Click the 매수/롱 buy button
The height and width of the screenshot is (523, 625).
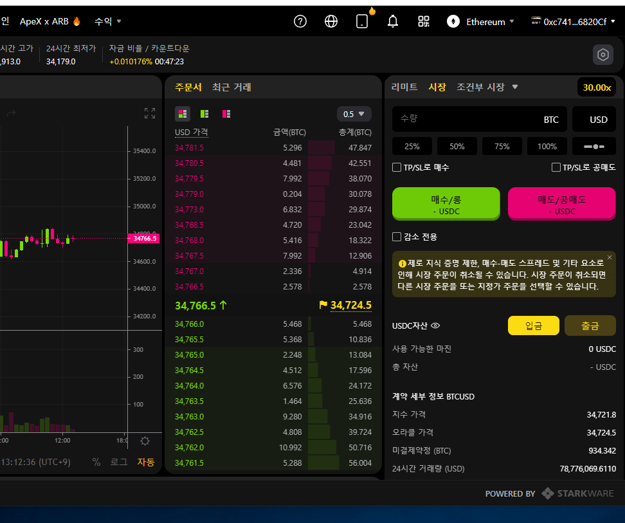[446, 203]
